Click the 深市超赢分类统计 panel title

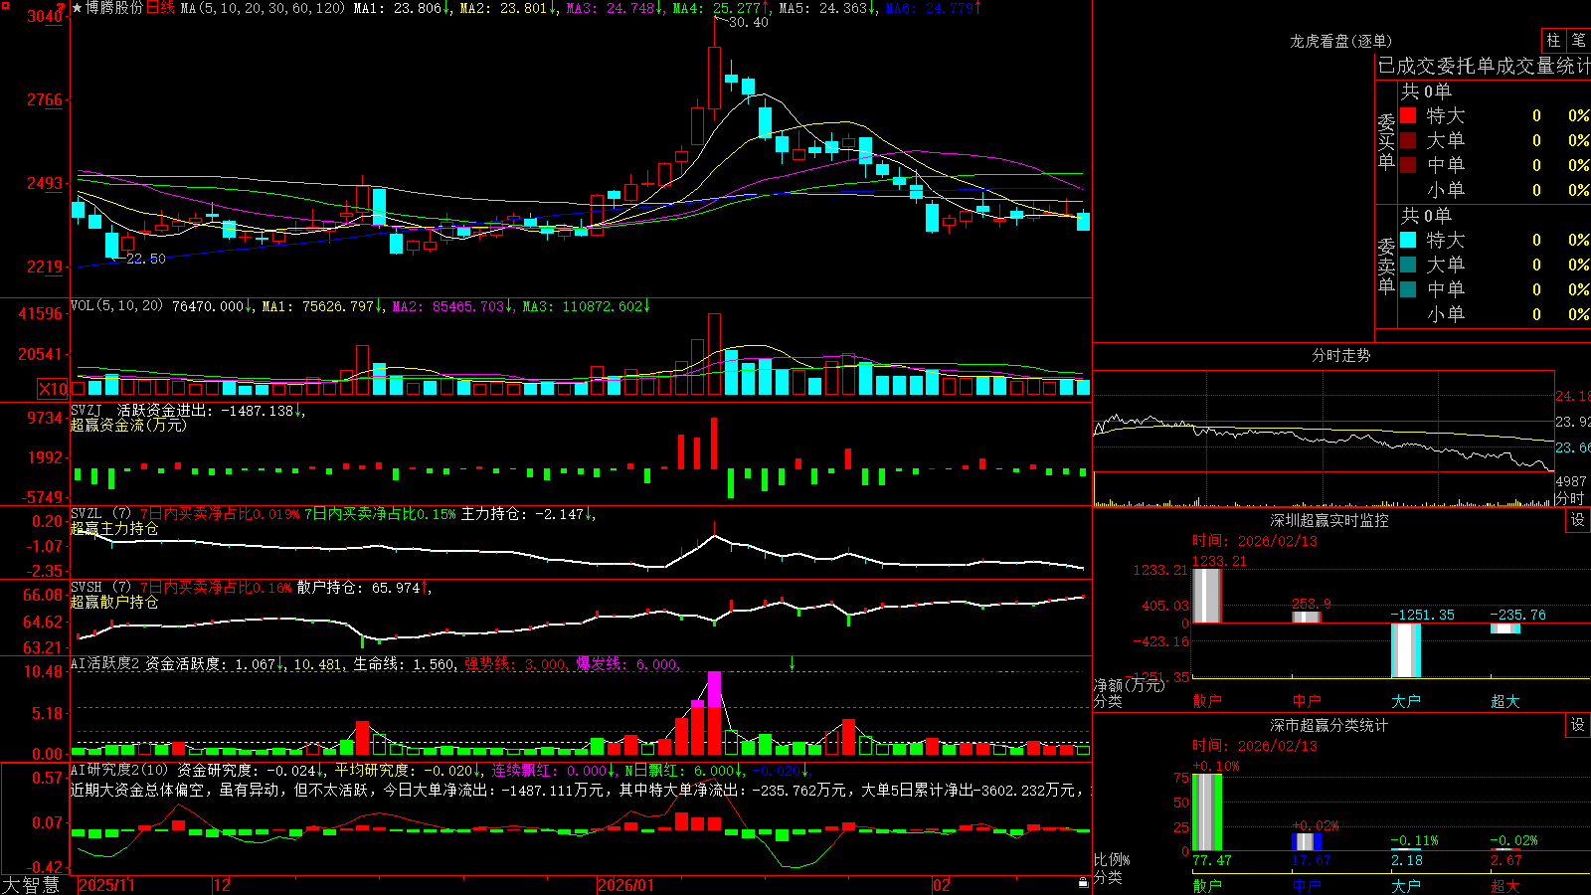click(x=1329, y=725)
